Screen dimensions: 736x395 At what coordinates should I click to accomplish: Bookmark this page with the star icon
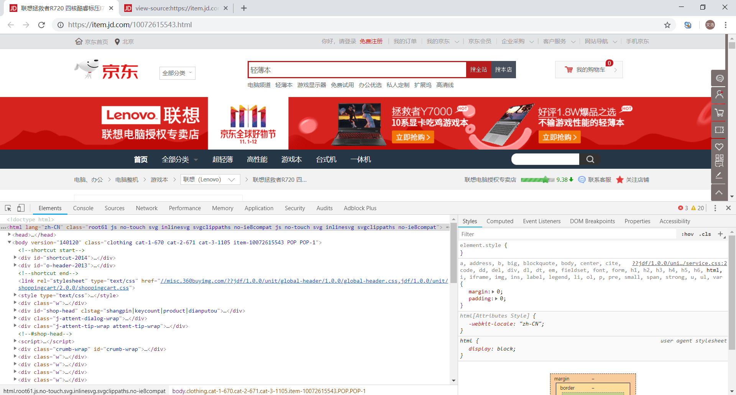point(667,25)
